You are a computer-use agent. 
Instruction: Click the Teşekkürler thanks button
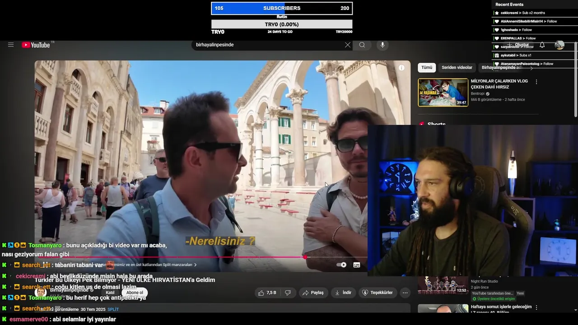378,292
